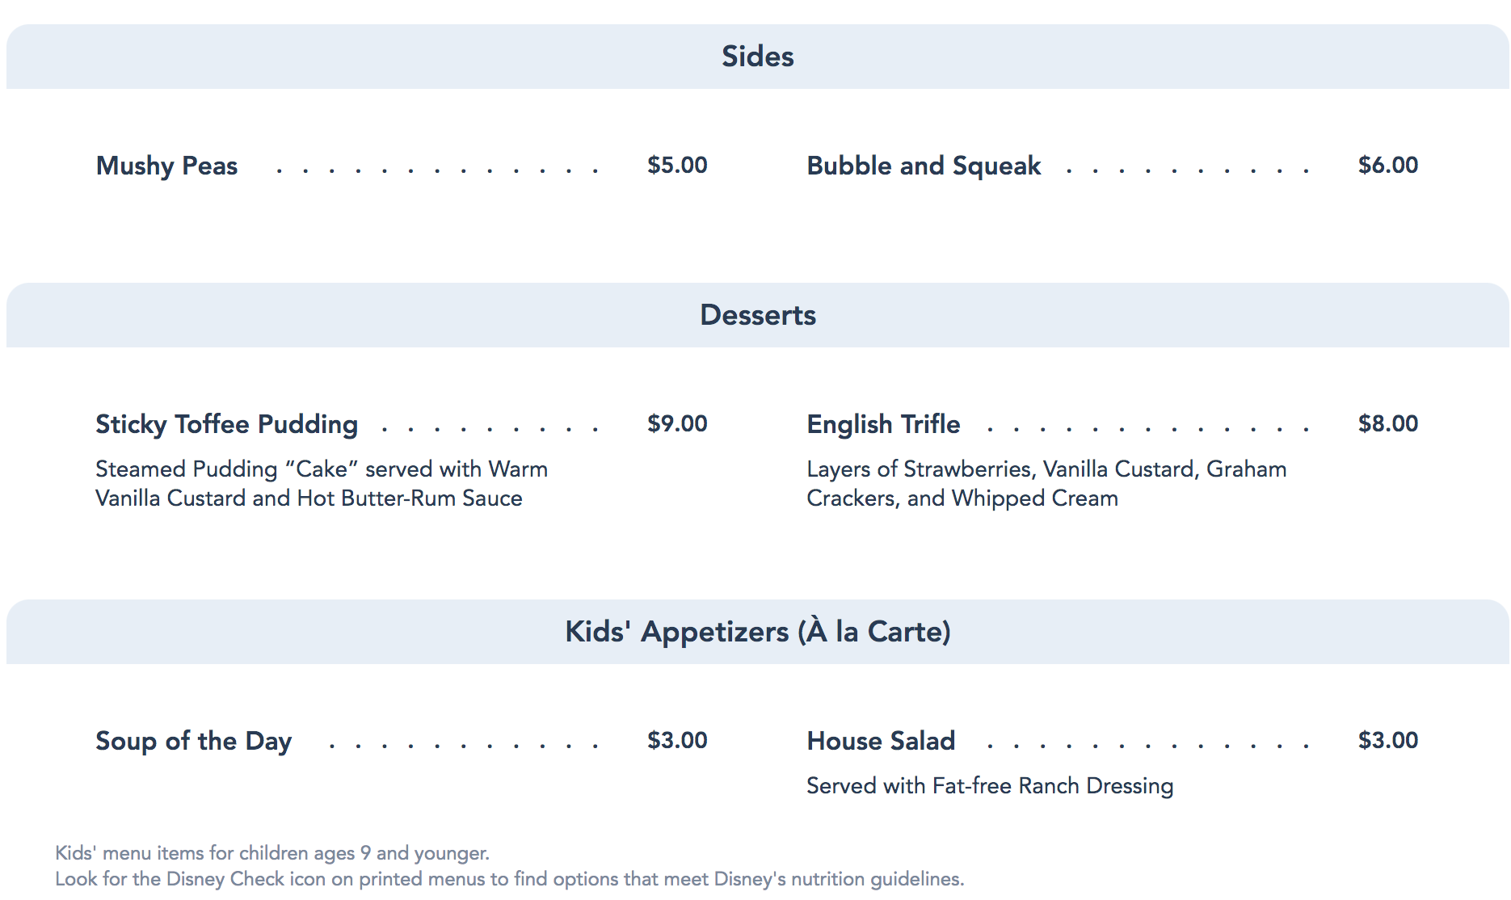1511x900 pixels.
Task: Click the Disney Check icon guidance note
Action: pyautogui.click(x=509, y=879)
